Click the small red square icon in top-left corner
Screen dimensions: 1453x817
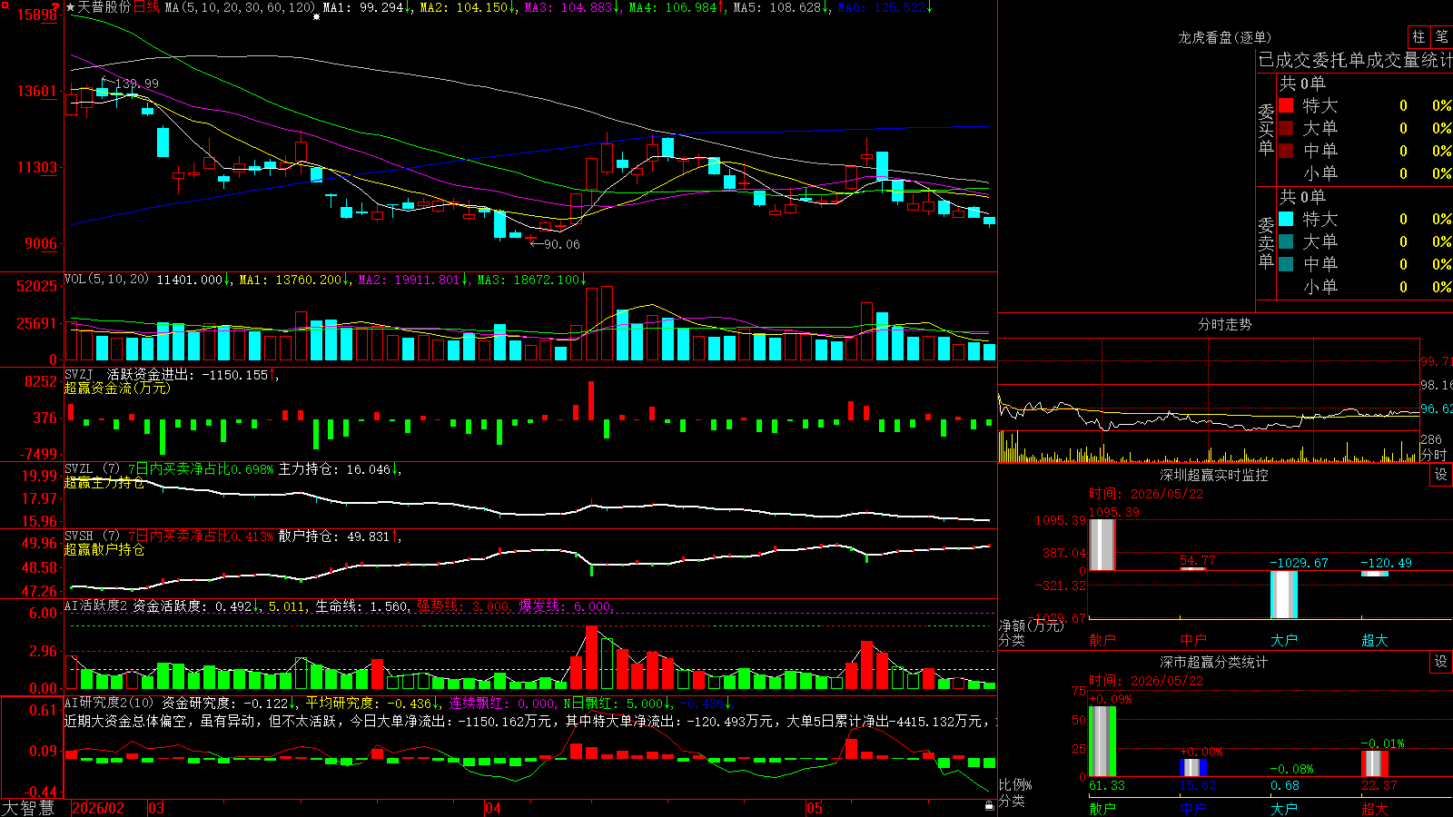coord(4,4)
